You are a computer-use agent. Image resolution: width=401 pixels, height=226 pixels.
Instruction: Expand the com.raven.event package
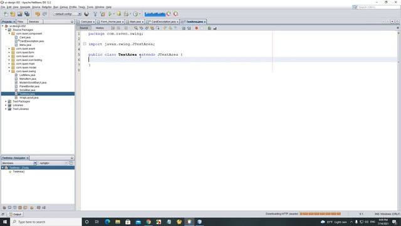(x=9, y=49)
